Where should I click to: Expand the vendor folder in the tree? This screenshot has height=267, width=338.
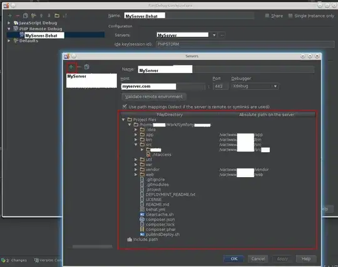click(136, 170)
